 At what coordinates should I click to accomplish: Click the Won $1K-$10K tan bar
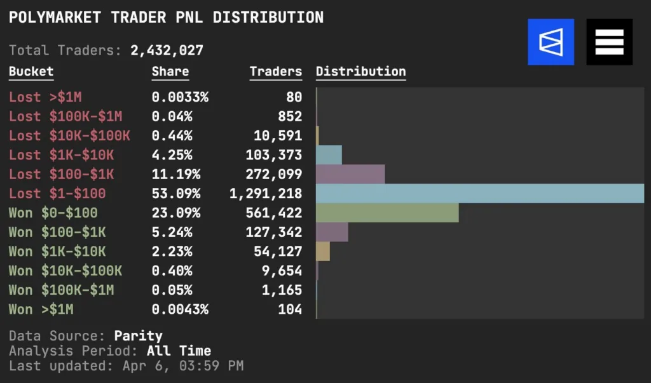point(323,252)
